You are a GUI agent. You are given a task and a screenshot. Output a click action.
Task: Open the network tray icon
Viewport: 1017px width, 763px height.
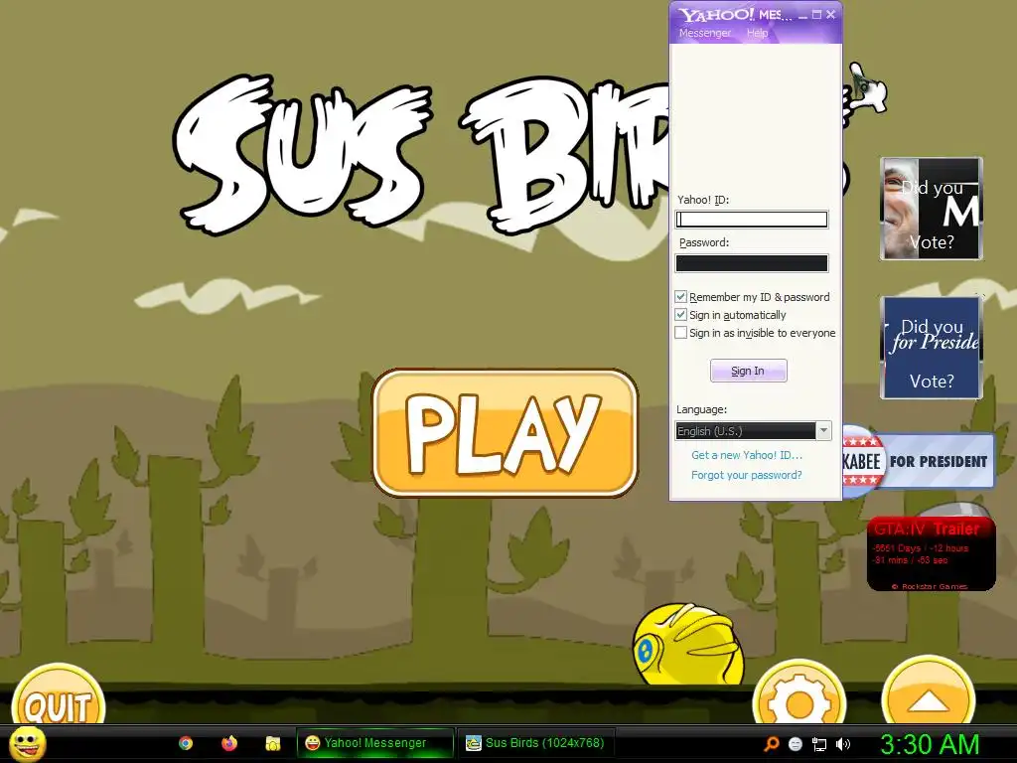[x=819, y=744]
